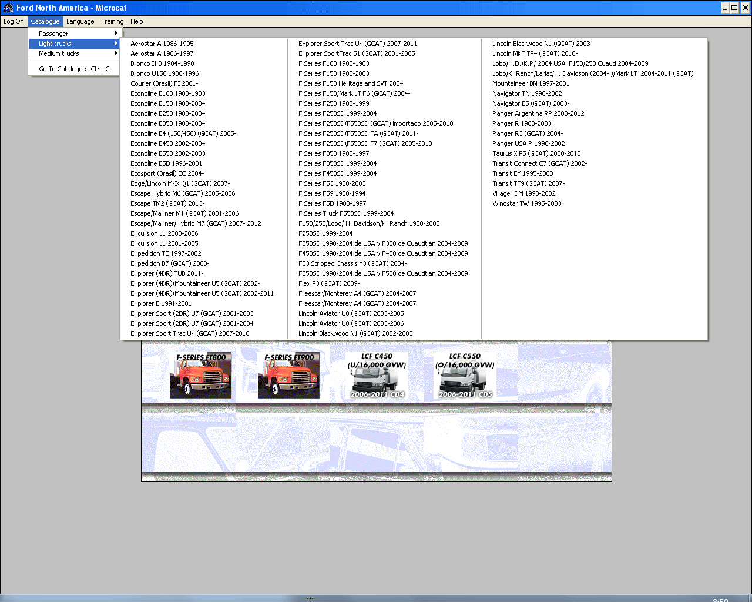Viewport: 752px width, 602px height.
Task: Select Navigator TN 1998-2002
Action: tap(526, 93)
